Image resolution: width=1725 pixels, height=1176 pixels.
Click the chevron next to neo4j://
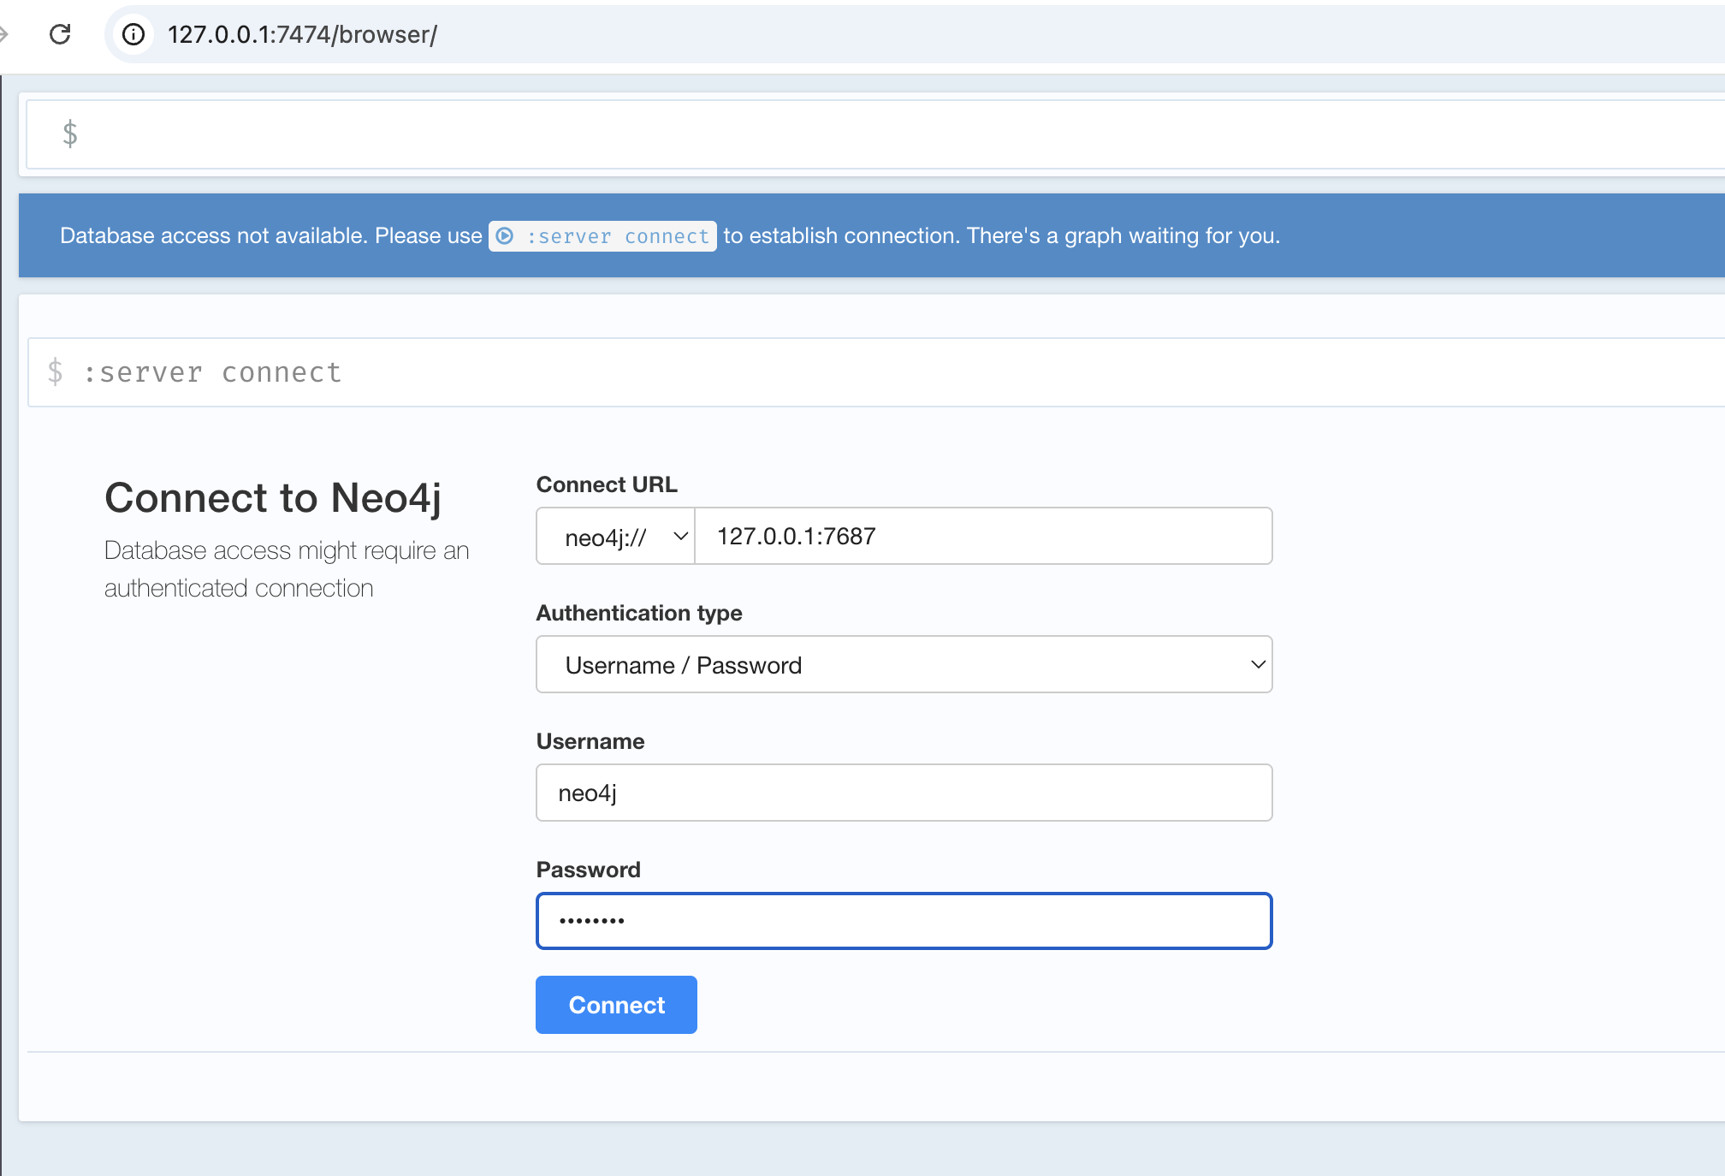point(679,536)
